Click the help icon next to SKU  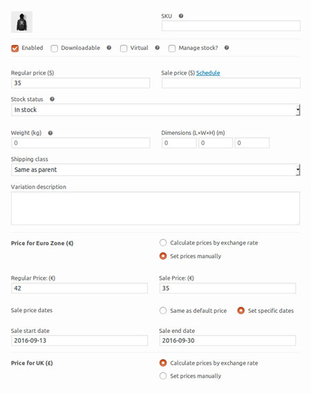coord(181,16)
